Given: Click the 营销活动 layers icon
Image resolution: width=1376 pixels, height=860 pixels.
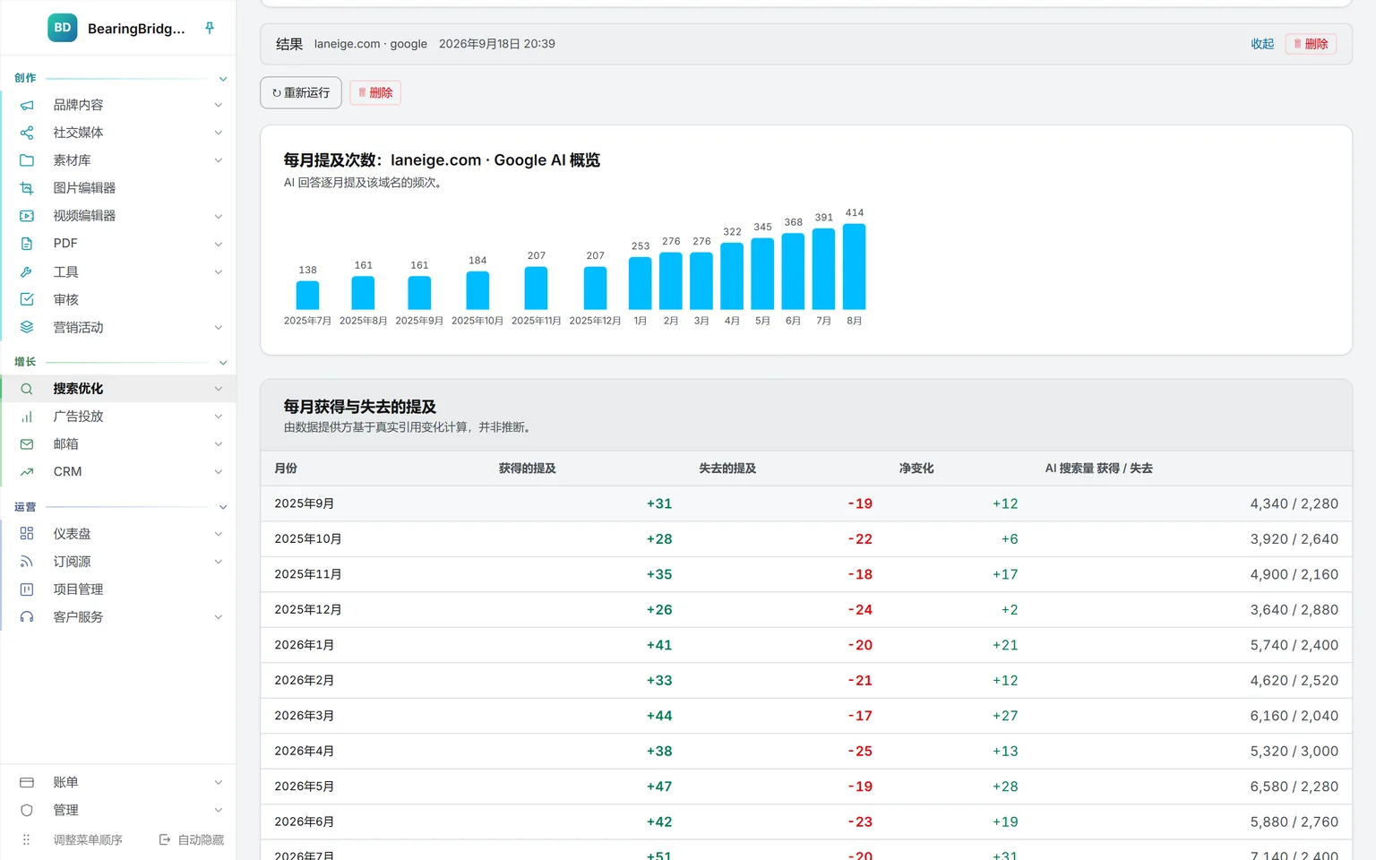Looking at the screenshot, I should pos(27,327).
